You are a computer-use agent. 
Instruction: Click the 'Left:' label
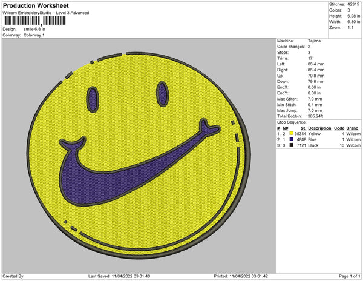click(x=281, y=64)
